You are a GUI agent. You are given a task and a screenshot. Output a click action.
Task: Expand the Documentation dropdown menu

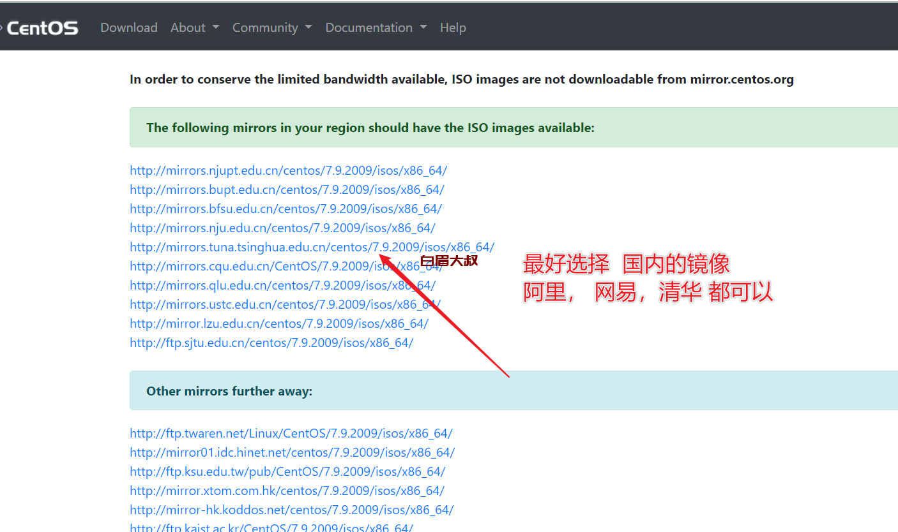tap(376, 27)
